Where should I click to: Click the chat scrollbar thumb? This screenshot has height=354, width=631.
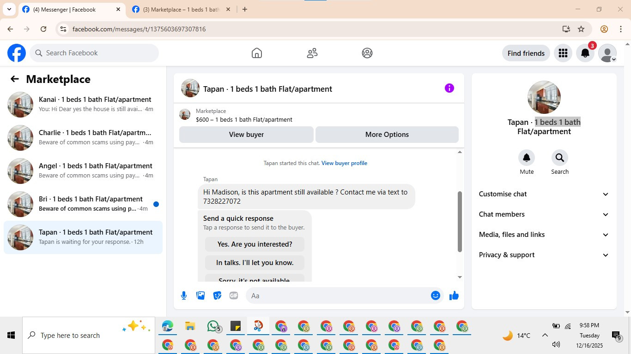pyautogui.click(x=460, y=222)
